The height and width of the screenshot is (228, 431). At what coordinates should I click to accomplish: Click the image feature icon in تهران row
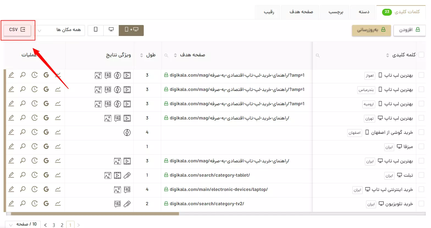[108, 118]
